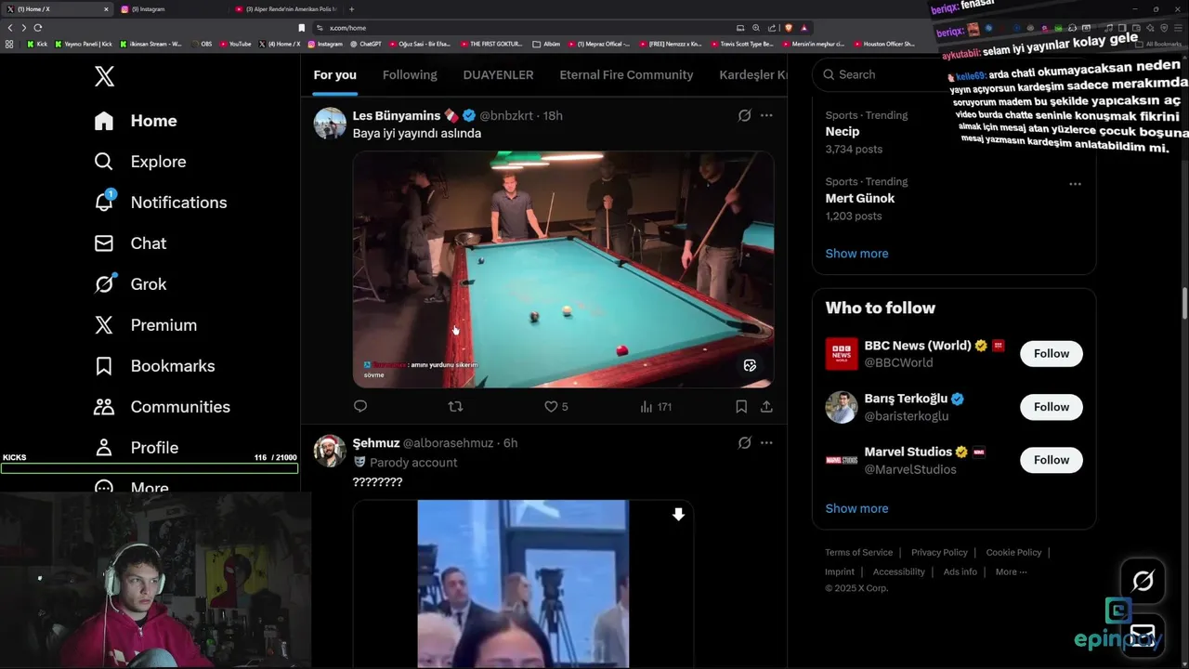Expand footer More links

pos(1011,571)
